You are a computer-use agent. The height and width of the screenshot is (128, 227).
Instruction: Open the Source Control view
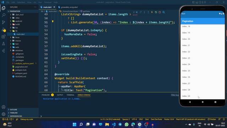pyautogui.click(x=4, y=22)
